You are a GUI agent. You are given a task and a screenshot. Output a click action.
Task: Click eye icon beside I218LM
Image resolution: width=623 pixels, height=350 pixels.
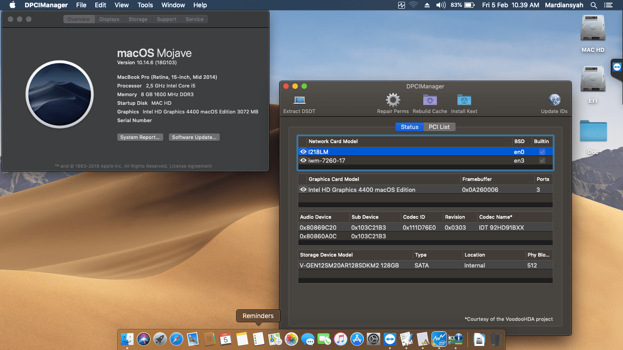[303, 152]
